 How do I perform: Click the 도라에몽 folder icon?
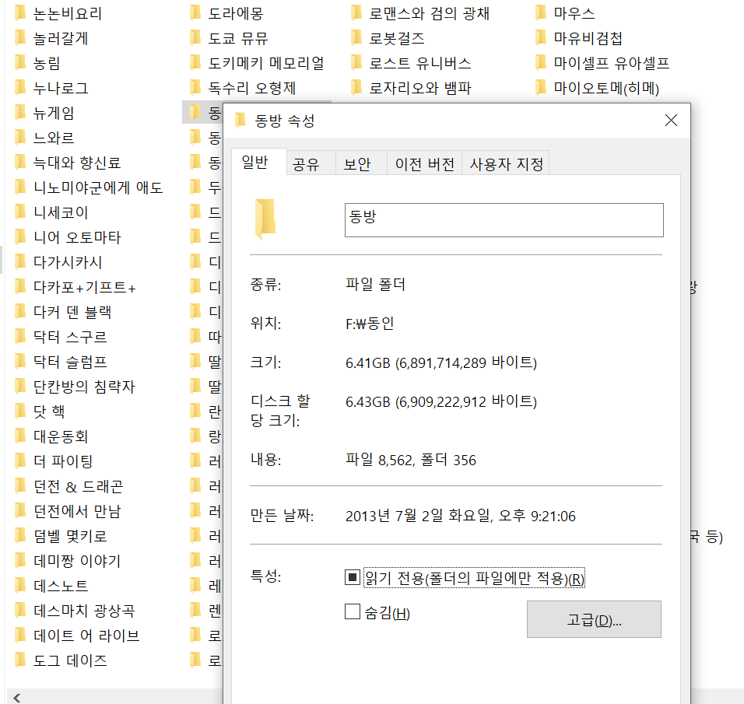(195, 13)
